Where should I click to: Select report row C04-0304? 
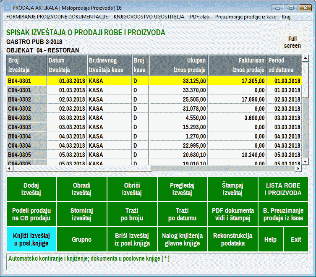tap(154, 146)
